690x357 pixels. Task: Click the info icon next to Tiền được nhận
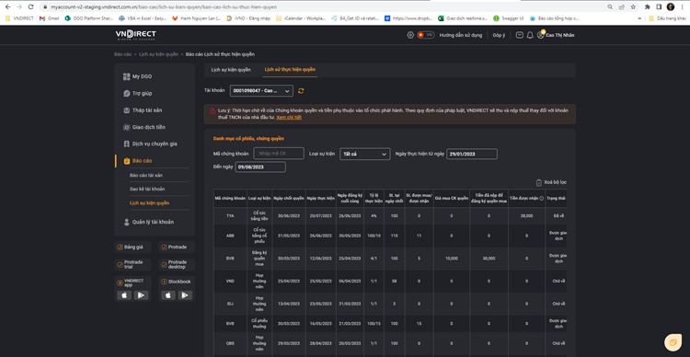pos(541,199)
